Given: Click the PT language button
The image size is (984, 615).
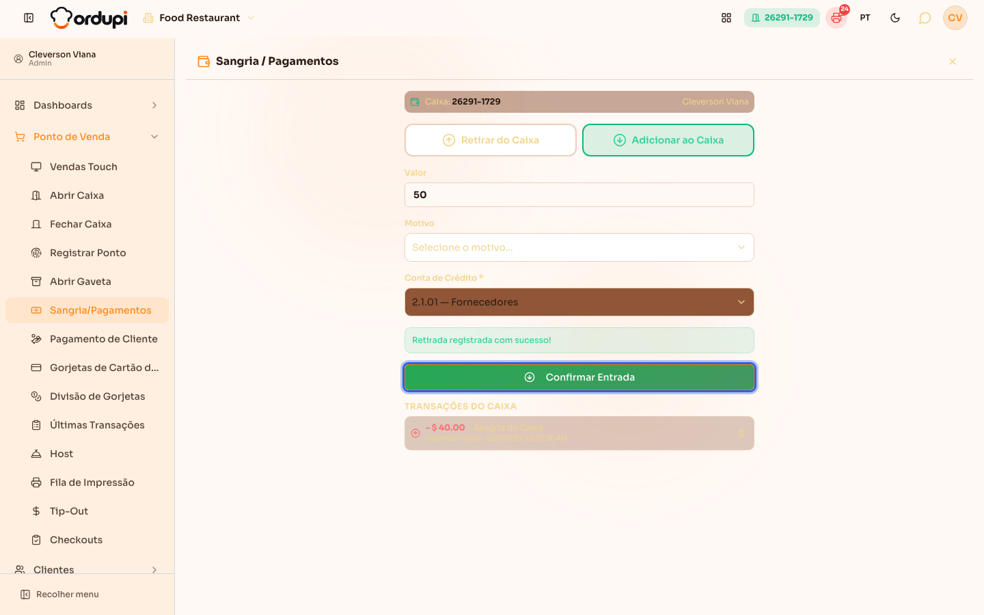Looking at the screenshot, I should (x=865, y=18).
